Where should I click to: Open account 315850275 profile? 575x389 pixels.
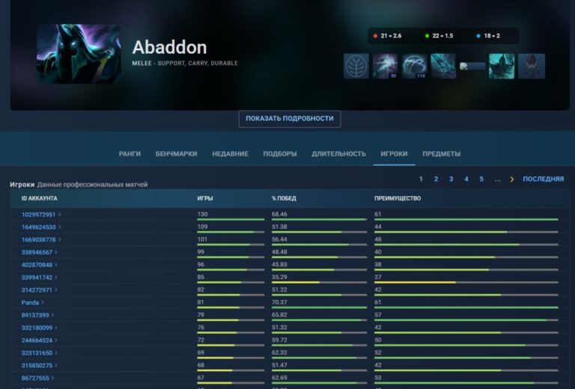37,366
